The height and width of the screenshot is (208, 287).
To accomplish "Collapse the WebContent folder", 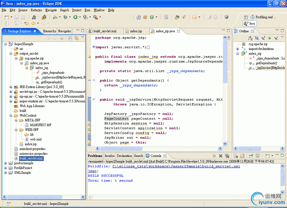I will [x=11, y=116].
